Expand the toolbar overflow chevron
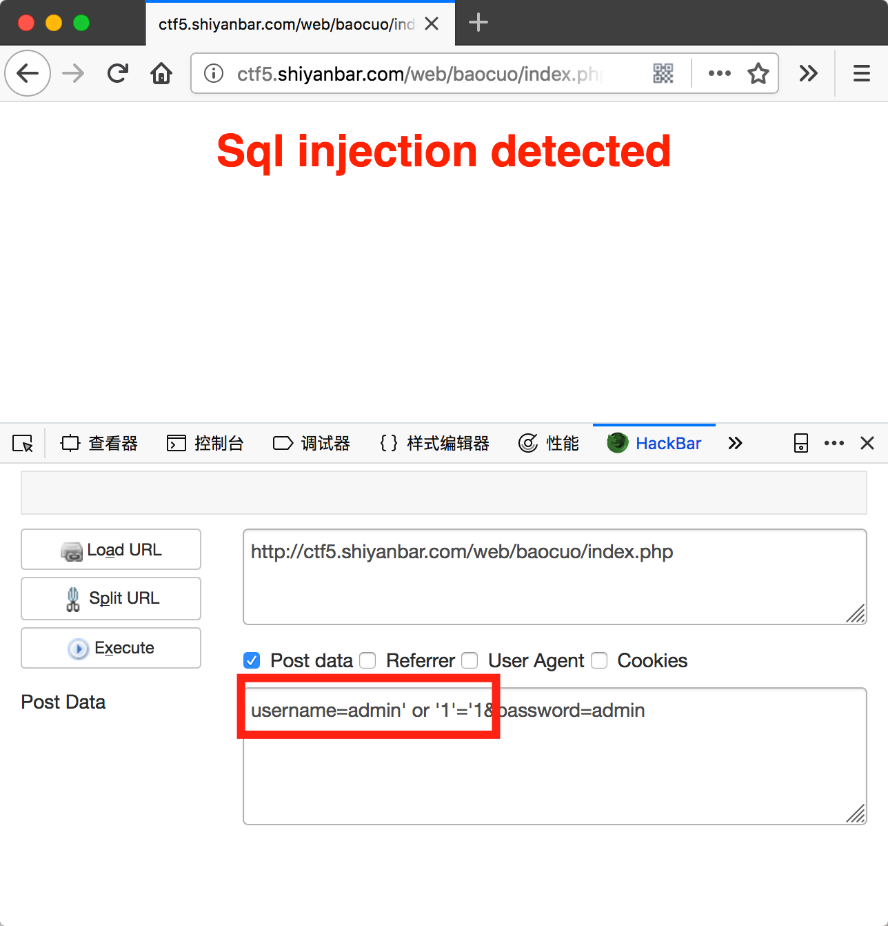888x926 pixels. (x=808, y=73)
